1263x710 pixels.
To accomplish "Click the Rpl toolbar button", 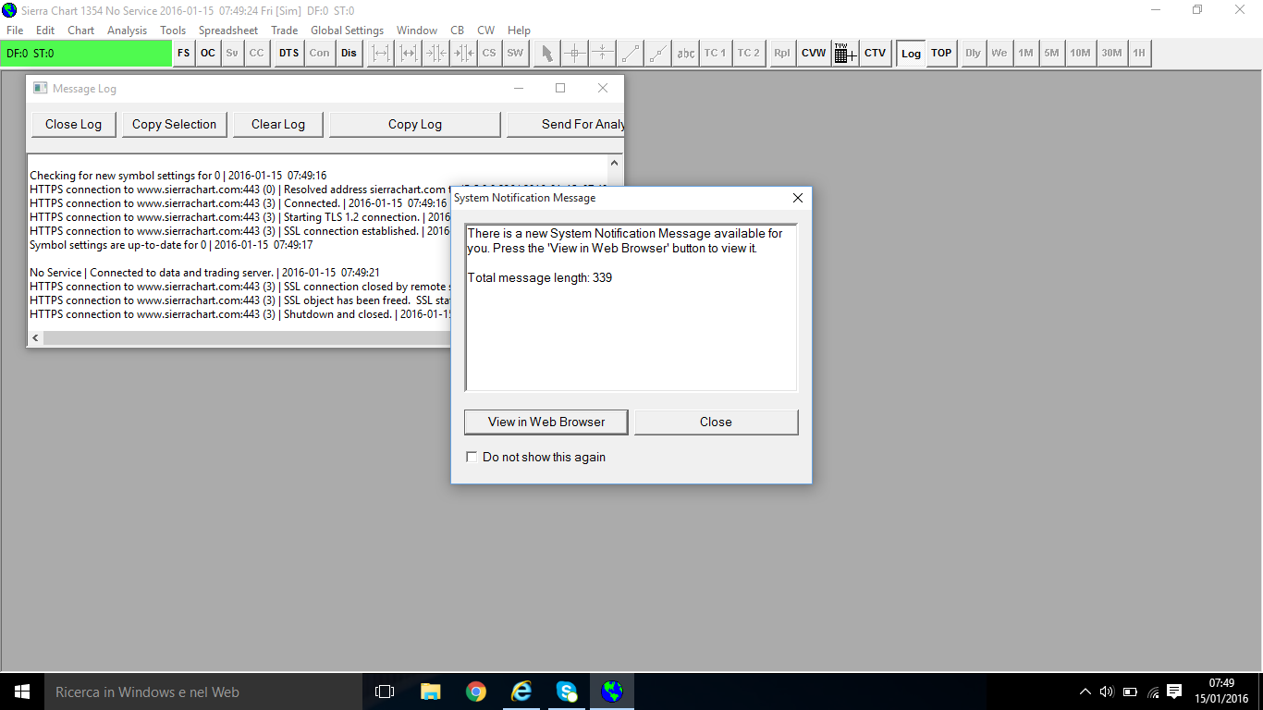I will (x=782, y=53).
